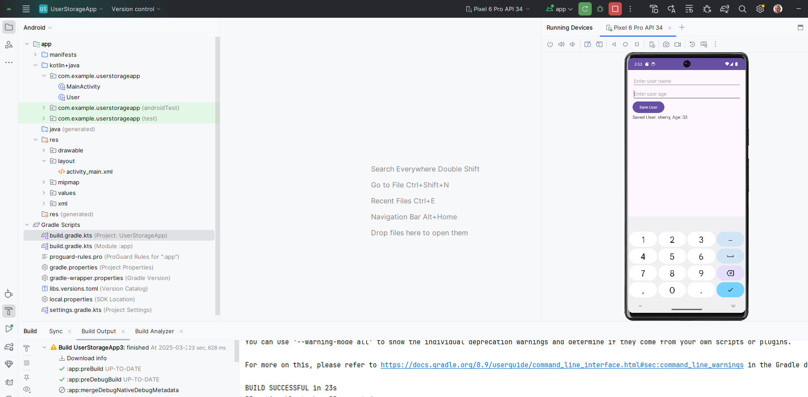Toggle emulator hardware input keyboard icon

click(x=704, y=44)
